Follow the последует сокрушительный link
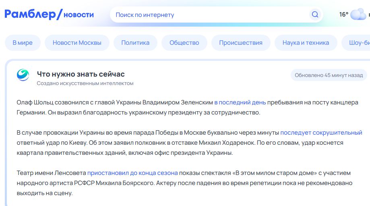Image resolution: width=370 pixels, height=206 pixels. point(321,133)
